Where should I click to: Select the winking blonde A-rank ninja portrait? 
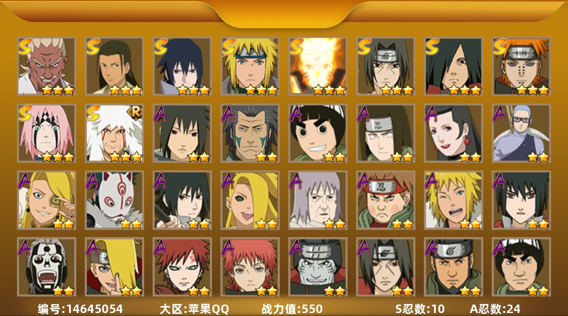[x=454, y=200]
